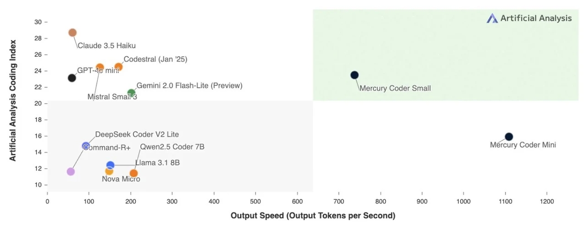Select the green Gemini 2.0 Flash-Lite marker
The height and width of the screenshot is (236, 585).
tap(131, 93)
